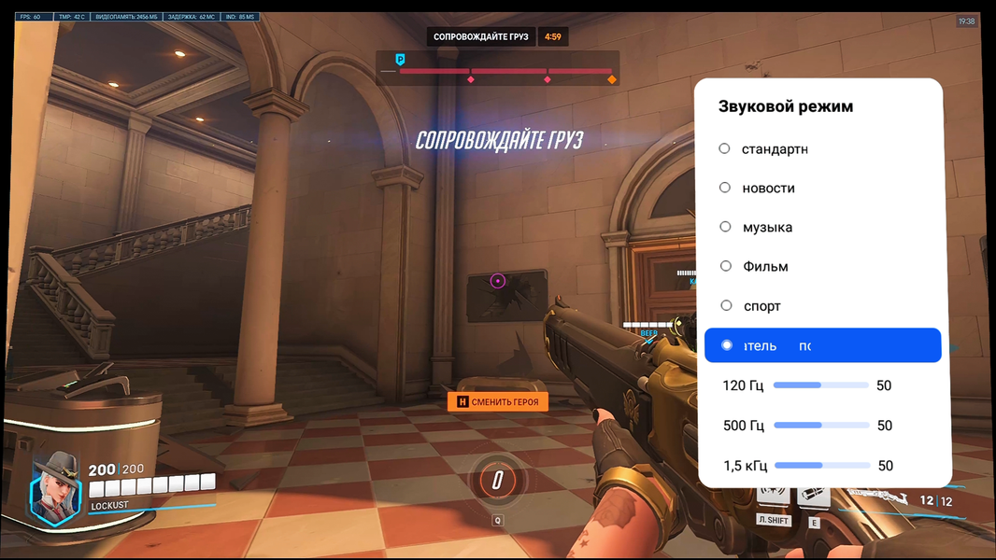Select the highlighted blue sound mode row
996x560 pixels.
point(822,345)
